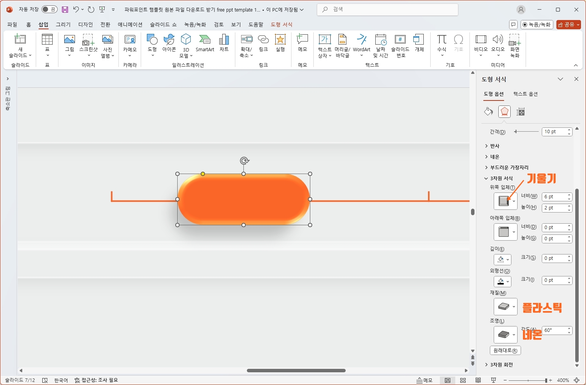Image resolution: width=586 pixels, height=385 pixels.
Task: Click the 위쪽 입체 너비 6 pt field
Action: pos(557,197)
